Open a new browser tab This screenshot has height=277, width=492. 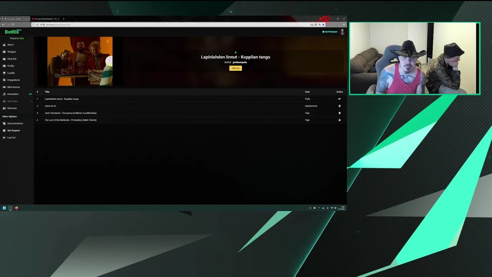[63, 19]
